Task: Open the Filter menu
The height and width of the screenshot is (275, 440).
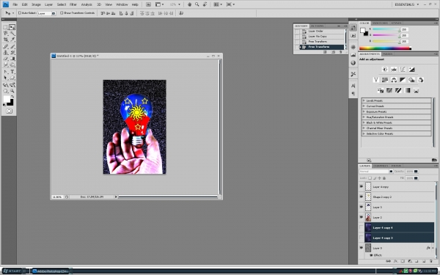Action: coord(73,4)
